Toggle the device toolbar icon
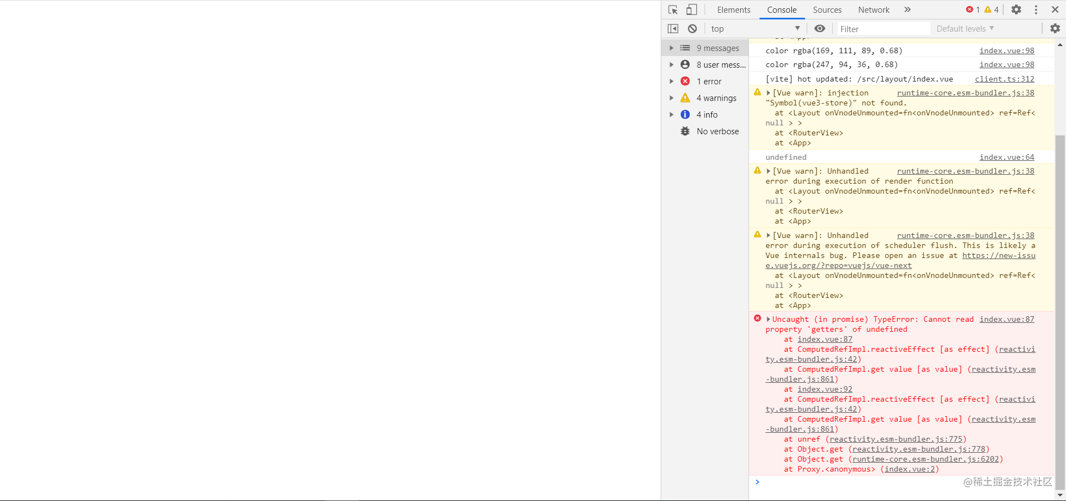This screenshot has width=1066, height=501. point(691,10)
